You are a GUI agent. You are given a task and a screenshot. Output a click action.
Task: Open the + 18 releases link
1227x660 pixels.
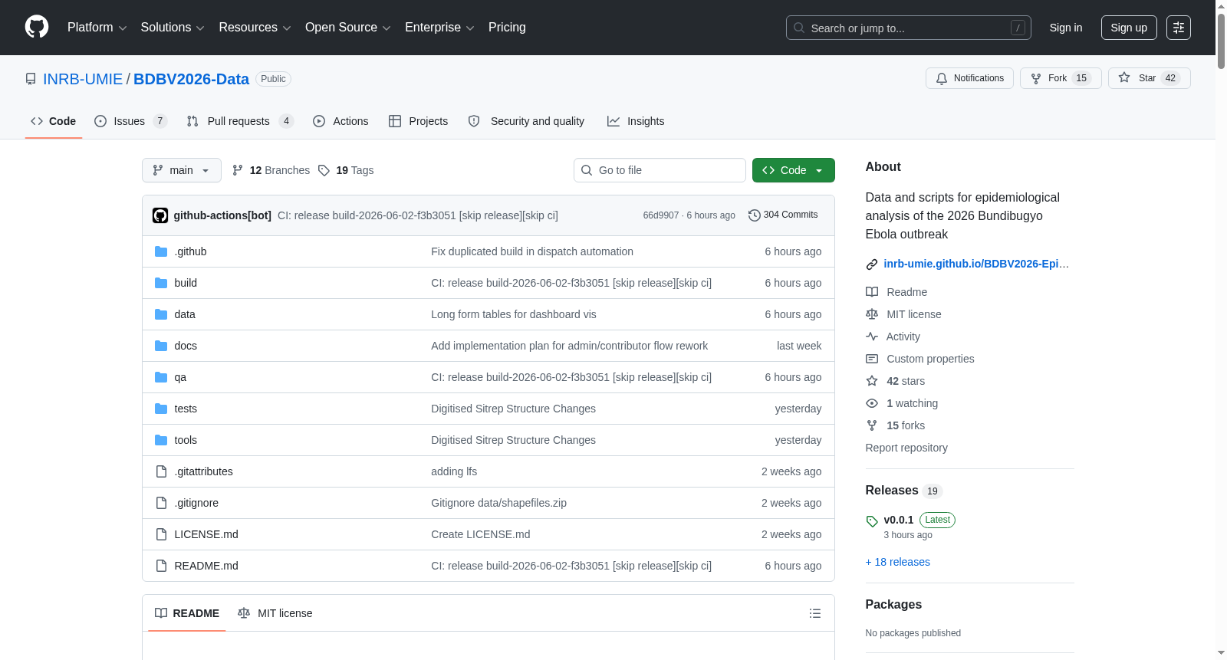898,562
